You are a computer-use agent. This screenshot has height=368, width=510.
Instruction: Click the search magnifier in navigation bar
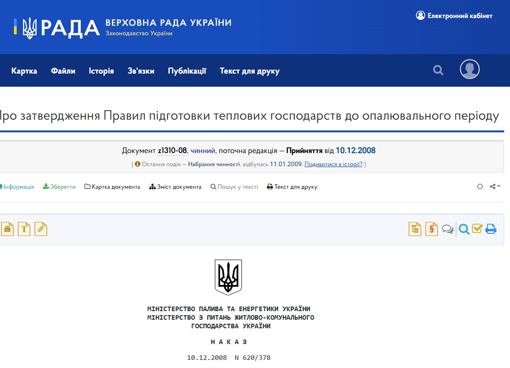pos(438,70)
